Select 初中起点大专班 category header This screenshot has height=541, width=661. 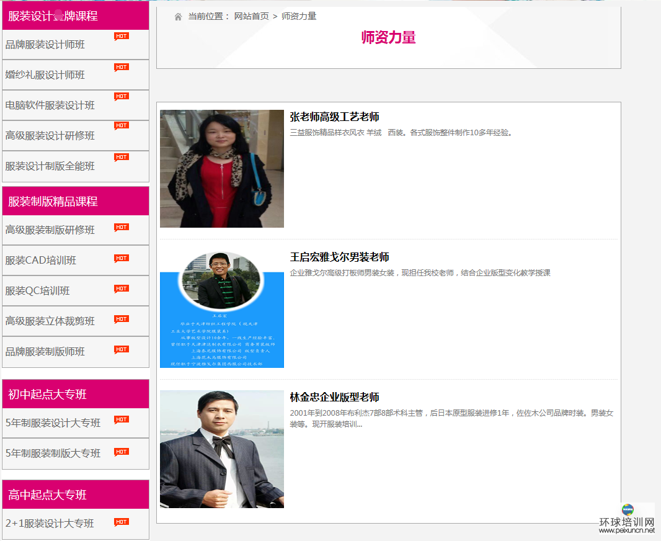[76, 394]
